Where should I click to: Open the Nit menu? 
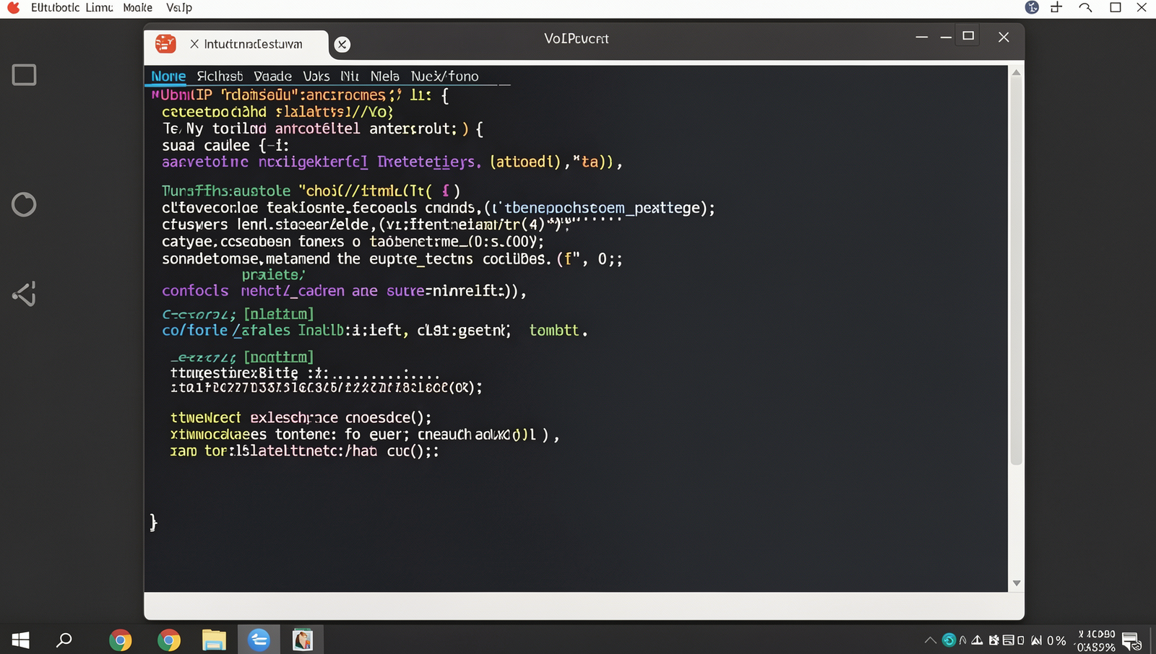tap(350, 76)
